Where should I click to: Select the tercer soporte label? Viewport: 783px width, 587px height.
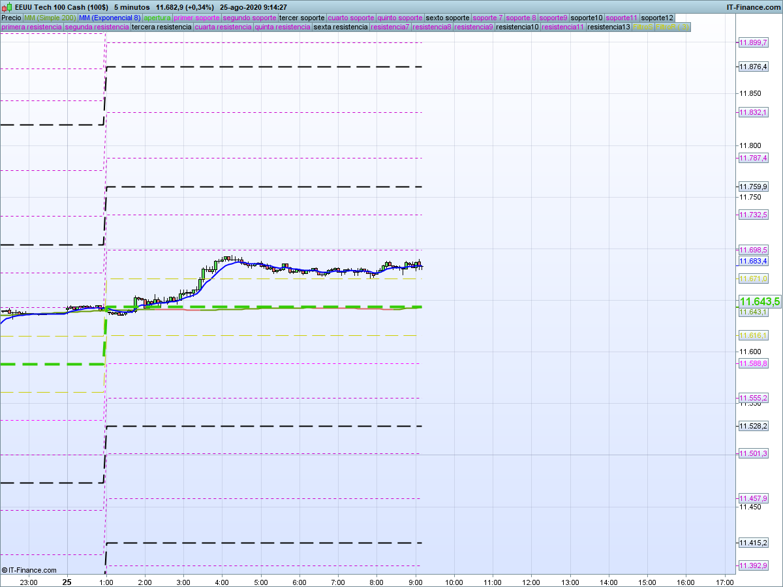(x=301, y=18)
